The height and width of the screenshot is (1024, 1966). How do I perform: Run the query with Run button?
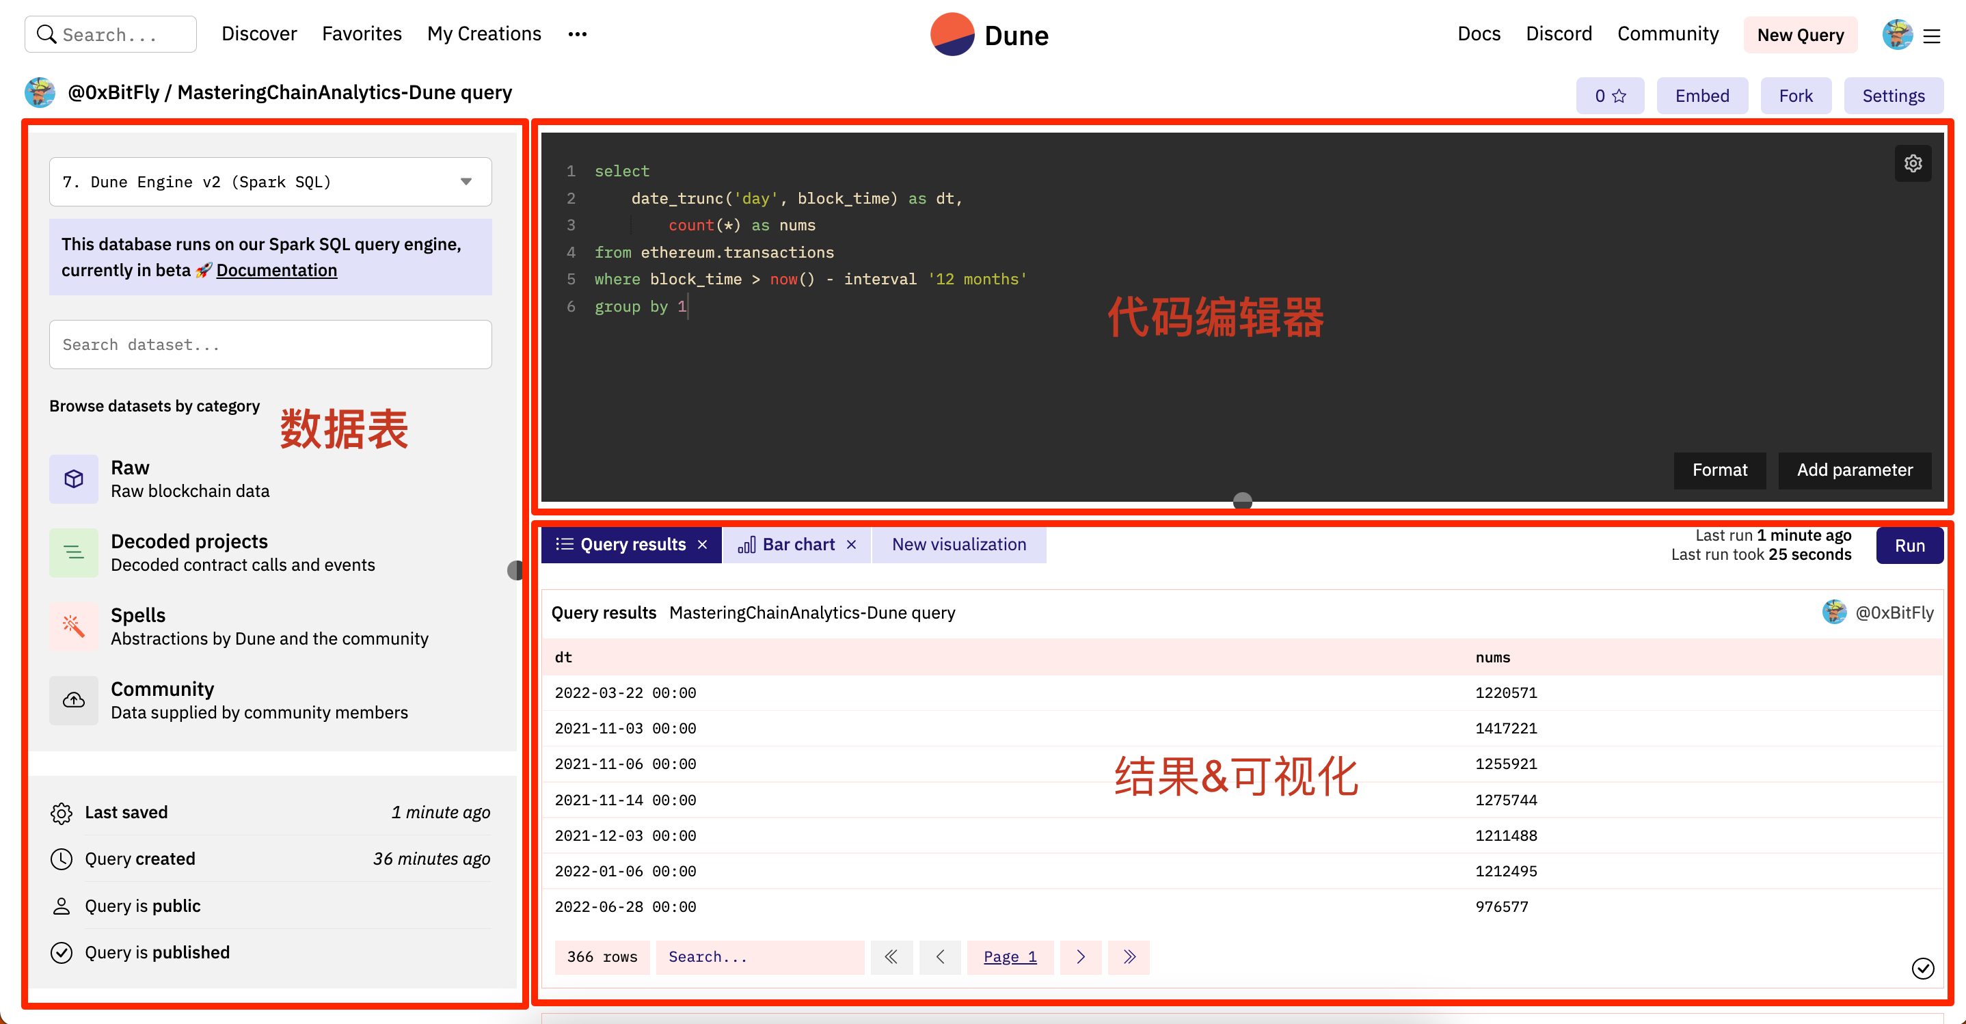point(1909,545)
